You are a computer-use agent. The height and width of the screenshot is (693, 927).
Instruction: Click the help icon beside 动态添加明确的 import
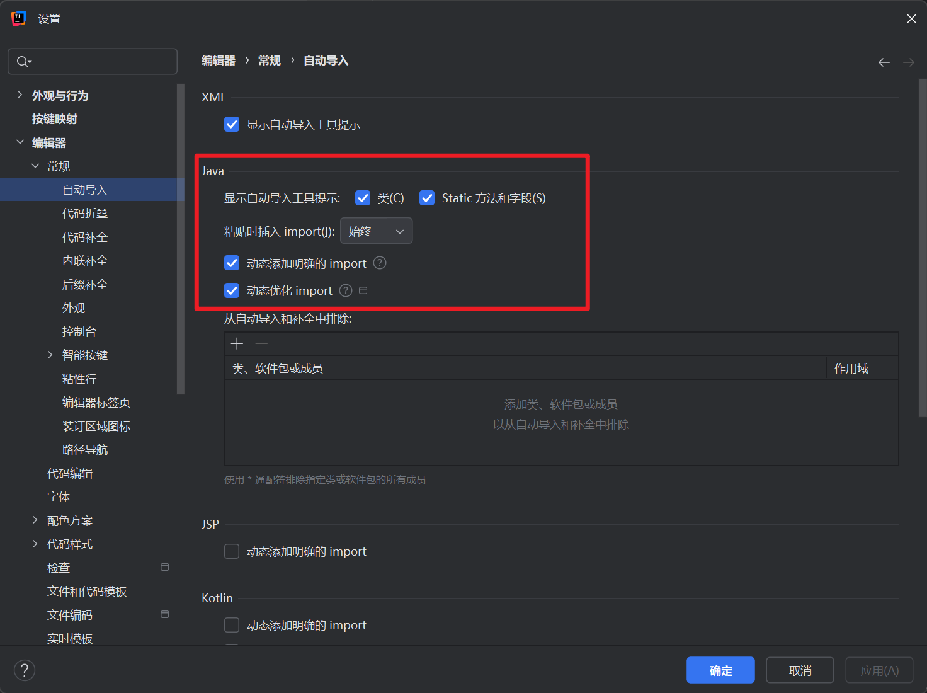pyautogui.click(x=380, y=263)
